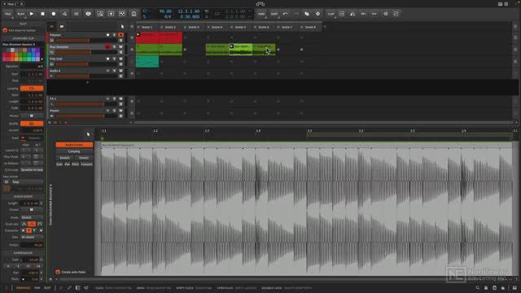Mute the FX 1 track
Viewport: 521px width, 293px height.
click(x=120, y=98)
